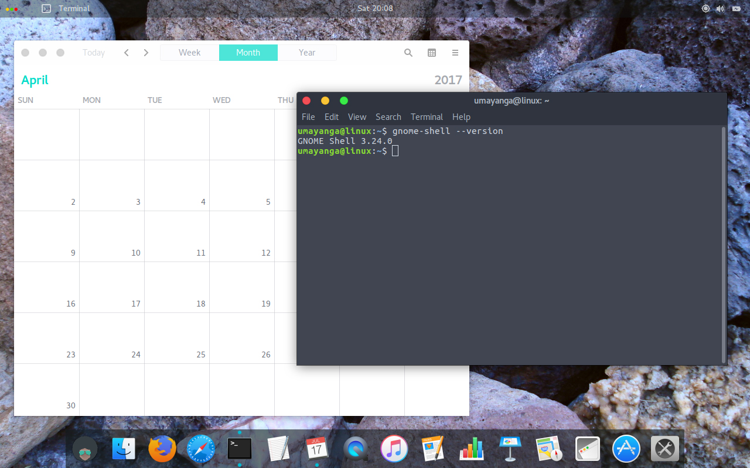The height and width of the screenshot is (468, 750).
Task: Launch Finder file manager from the dock
Action: [x=124, y=449]
